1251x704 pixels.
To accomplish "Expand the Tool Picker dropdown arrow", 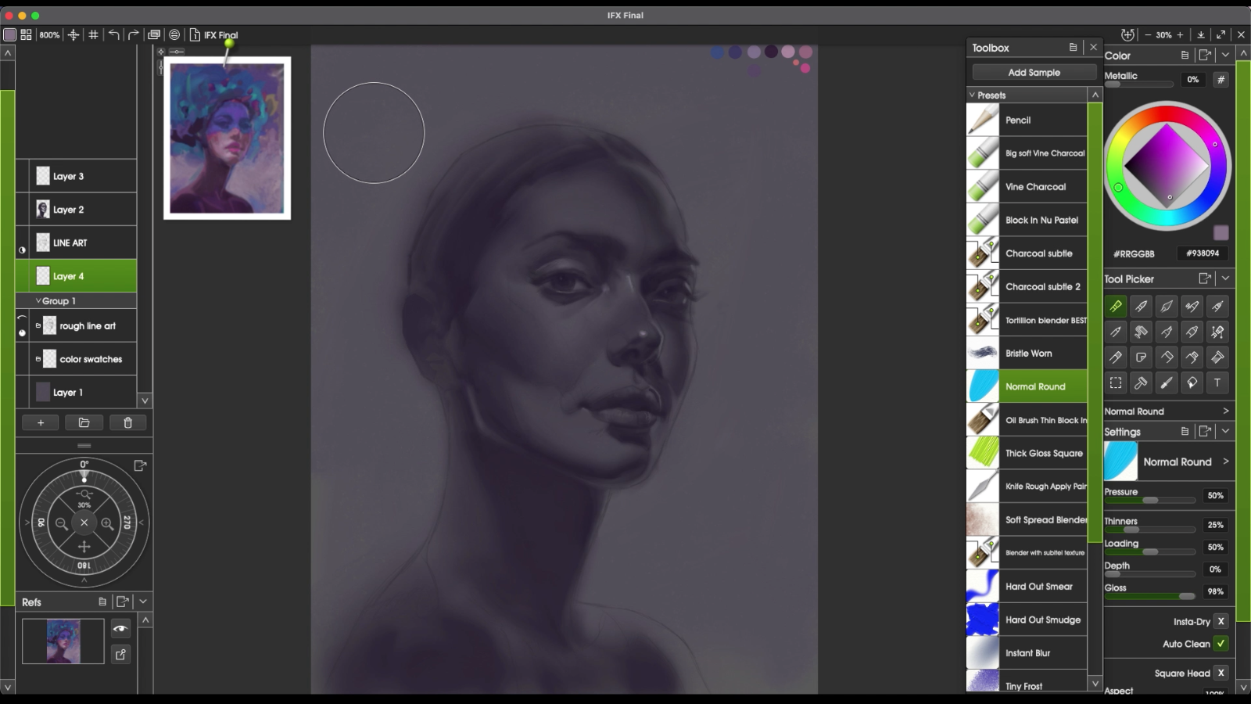I will [x=1225, y=278].
